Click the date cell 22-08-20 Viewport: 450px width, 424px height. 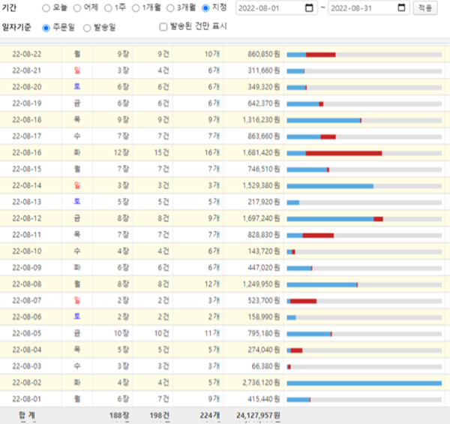point(27,87)
